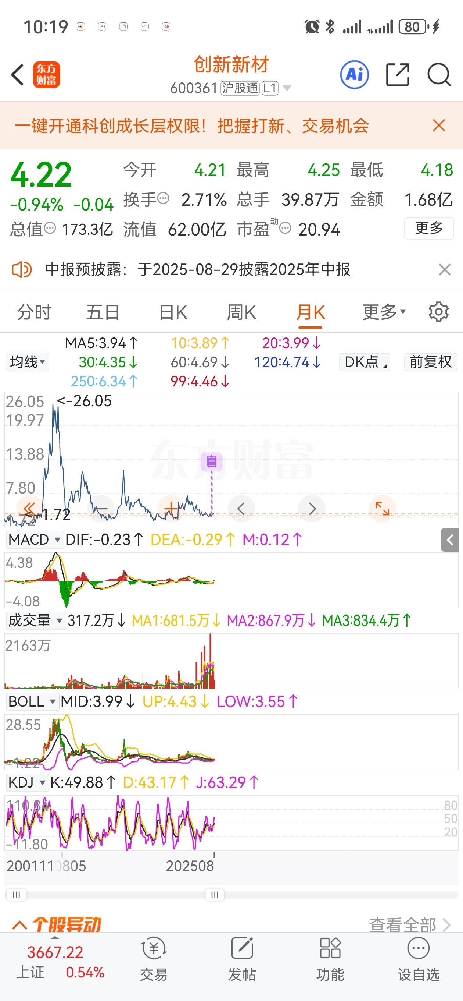This screenshot has height=1001, width=463.
Task: Tap the alarm icon in status bar
Action: [312, 26]
